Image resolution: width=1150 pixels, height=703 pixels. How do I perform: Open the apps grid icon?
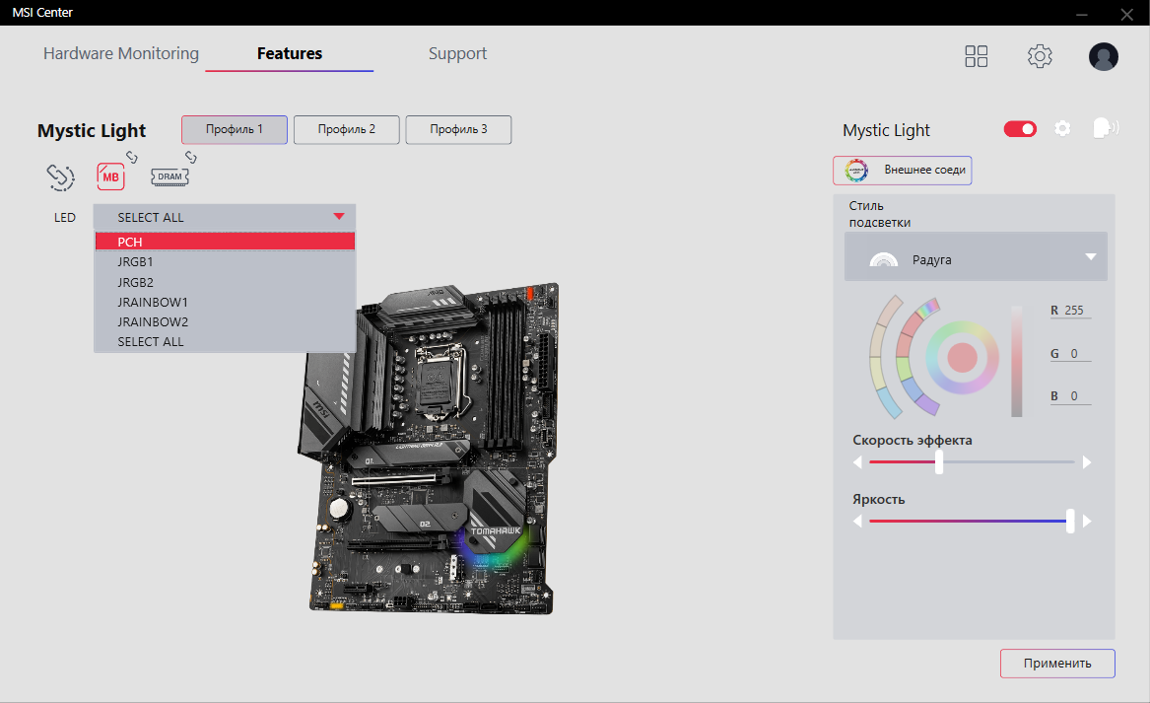pyautogui.click(x=977, y=56)
